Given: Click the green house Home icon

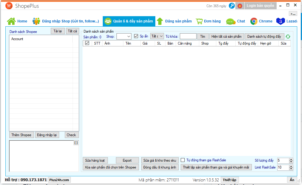Looking at the screenshot, I should click(x=11, y=21).
